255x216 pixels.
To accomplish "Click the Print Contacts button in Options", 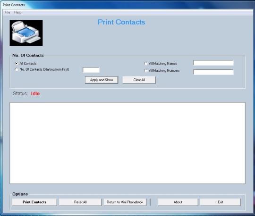I will (34, 202).
